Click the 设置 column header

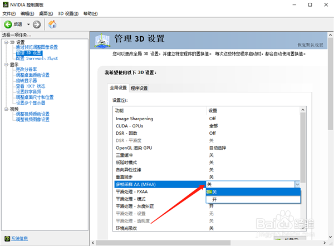(x=253, y=111)
